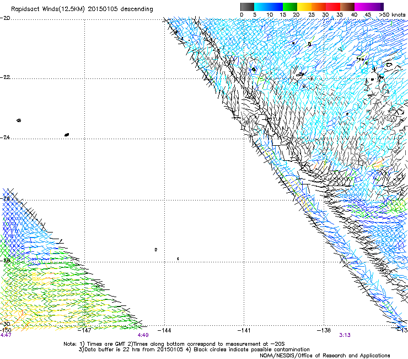Click the purple '3:13' time label
The width and height of the screenshot is (408, 359).
point(345,335)
